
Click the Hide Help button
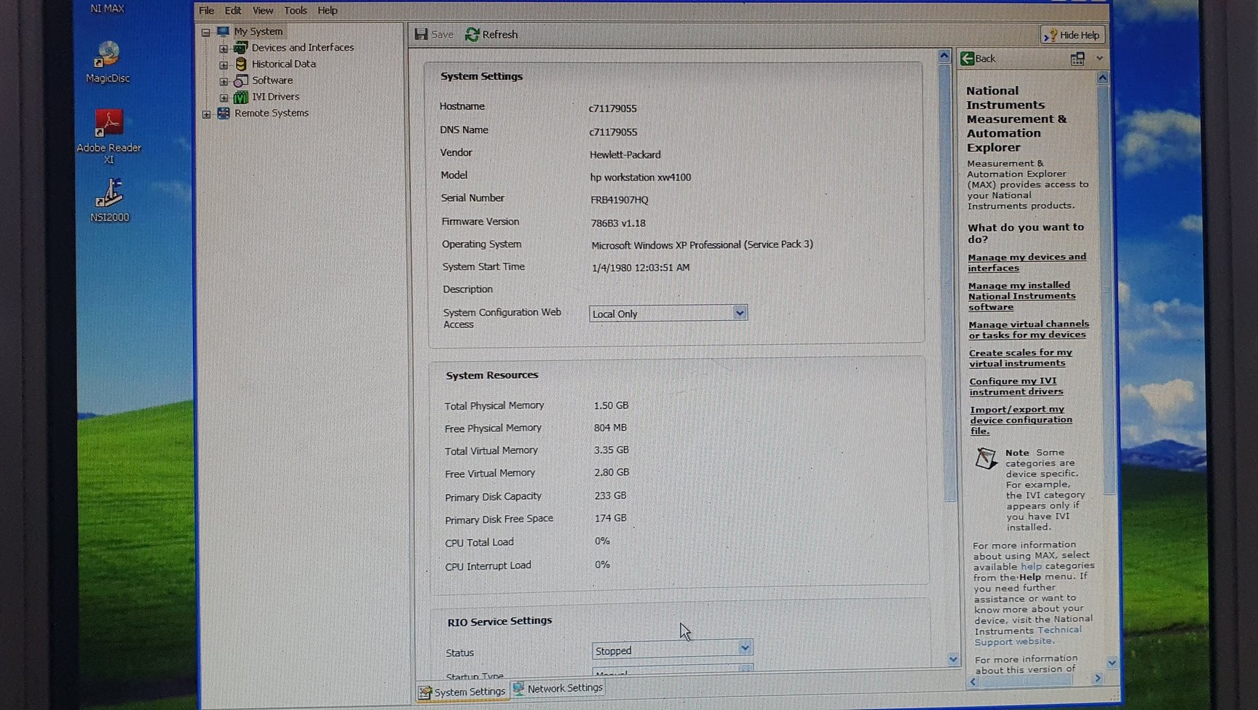[x=1072, y=35]
